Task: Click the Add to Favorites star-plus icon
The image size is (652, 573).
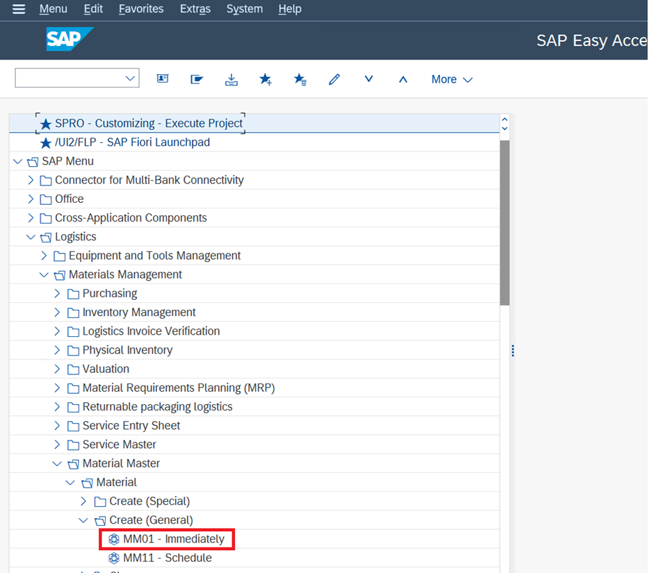Action: 266,79
